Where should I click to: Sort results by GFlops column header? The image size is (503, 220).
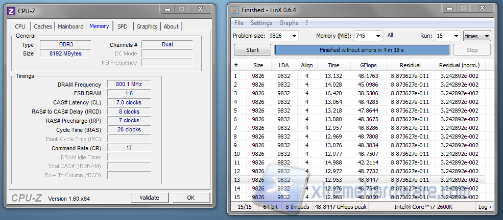pyautogui.click(x=368, y=65)
